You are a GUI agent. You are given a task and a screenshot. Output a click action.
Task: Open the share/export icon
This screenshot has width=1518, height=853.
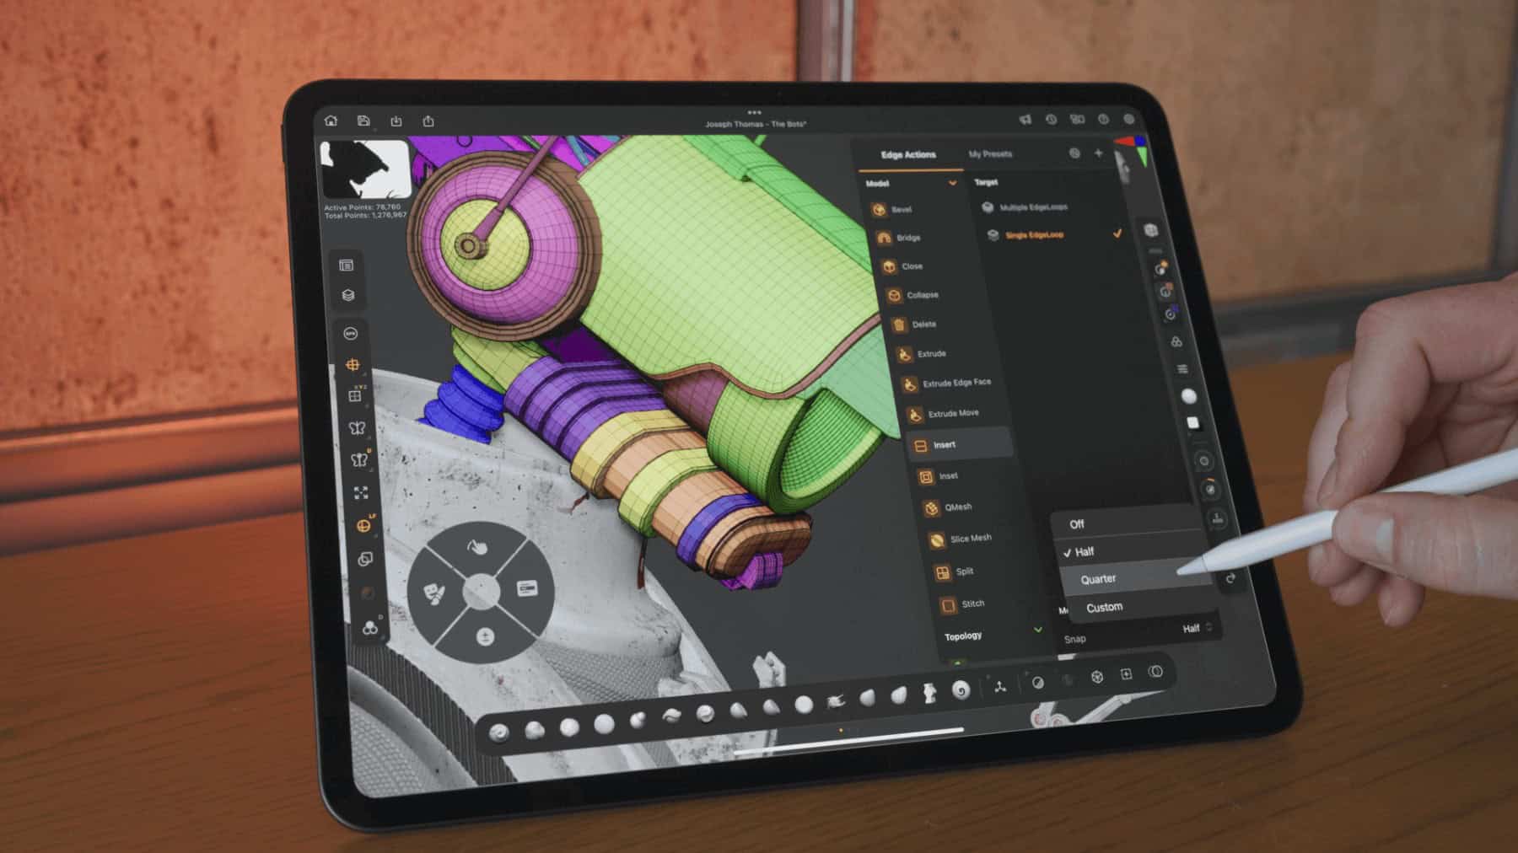pos(428,121)
